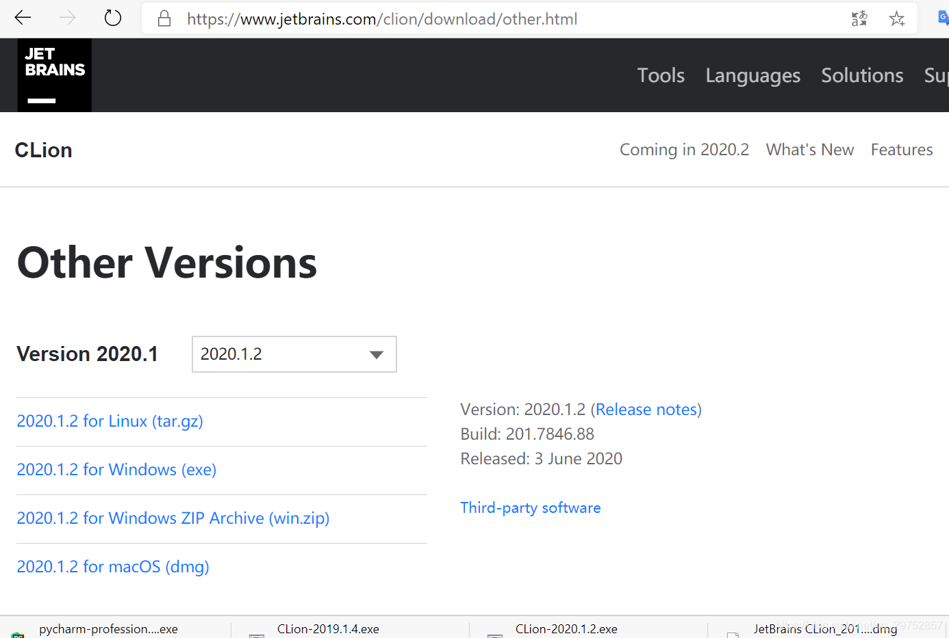Viewport: 949px width, 638px height.
Task: Open the Tools menu
Action: [x=661, y=75]
